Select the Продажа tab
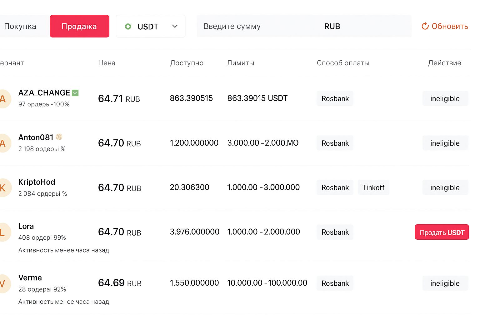 coord(79,26)
